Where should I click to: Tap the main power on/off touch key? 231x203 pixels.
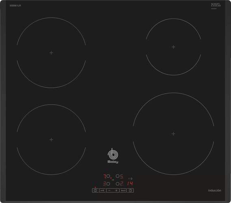pyautogui.click(x=95, y=190)
